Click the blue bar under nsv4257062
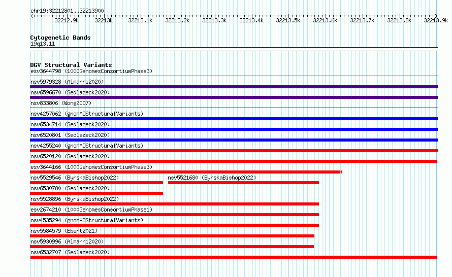 click(234, 119)
